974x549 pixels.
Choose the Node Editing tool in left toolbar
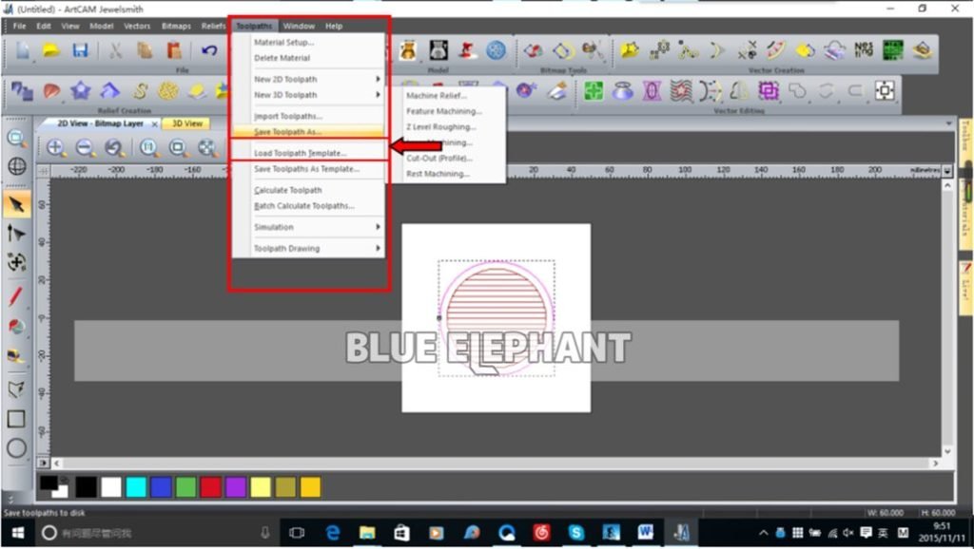pos(17,234)
